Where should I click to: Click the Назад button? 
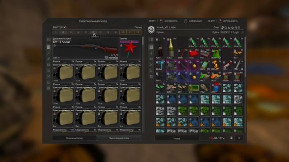(177, 138)
